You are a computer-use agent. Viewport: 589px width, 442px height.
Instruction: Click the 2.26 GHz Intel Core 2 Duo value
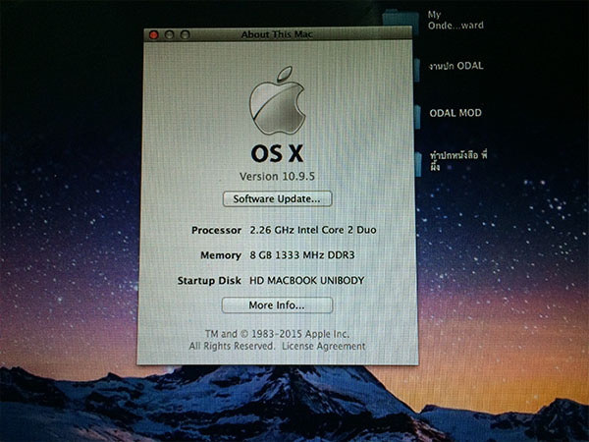point(313,230)
